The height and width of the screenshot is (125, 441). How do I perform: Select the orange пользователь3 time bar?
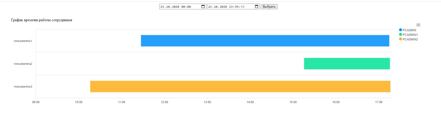[240, 87]
